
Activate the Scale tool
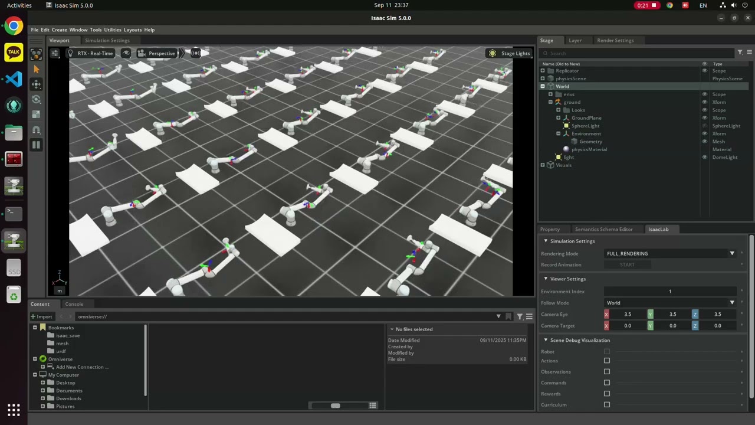click(x=36, y=114)
